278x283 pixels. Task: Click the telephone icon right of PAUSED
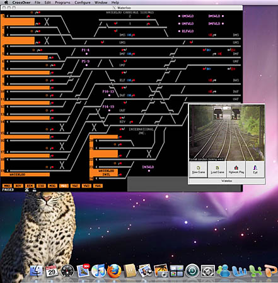pyautogui.click(x=26, y=190)
